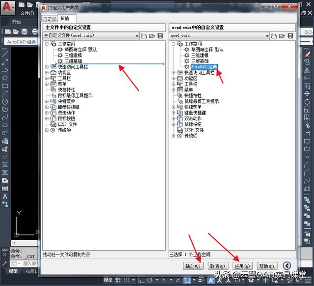Screen dimensions: 314x286
Task: Expand 工具栏 in left tree
Action: click(47, 78)
